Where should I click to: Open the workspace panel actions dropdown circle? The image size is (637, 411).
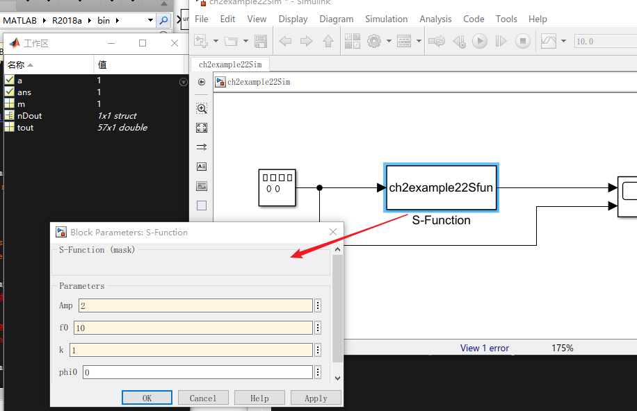coord(184,83)
